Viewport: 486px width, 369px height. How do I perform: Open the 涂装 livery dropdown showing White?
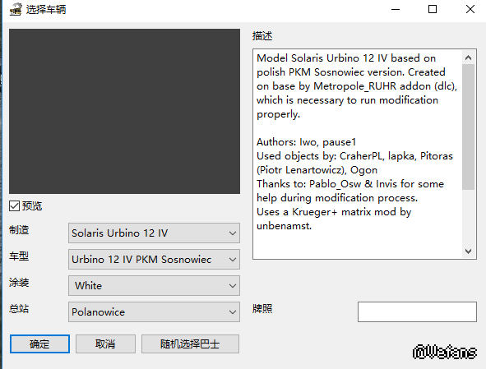pyautogui.click(x=154, y=286)
